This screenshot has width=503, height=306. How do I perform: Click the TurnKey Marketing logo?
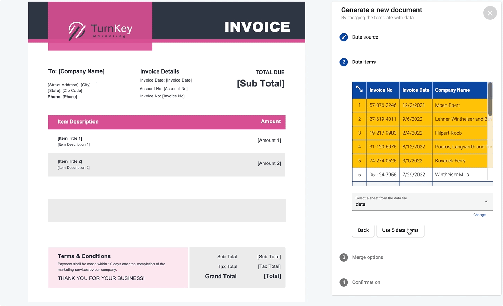100,31
